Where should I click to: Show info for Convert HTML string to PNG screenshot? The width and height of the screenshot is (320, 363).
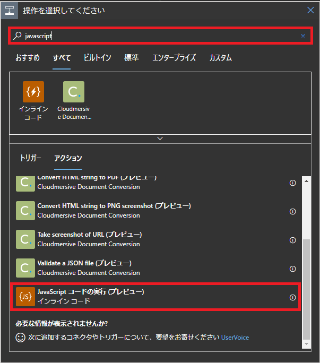click(x=293, y=212)
